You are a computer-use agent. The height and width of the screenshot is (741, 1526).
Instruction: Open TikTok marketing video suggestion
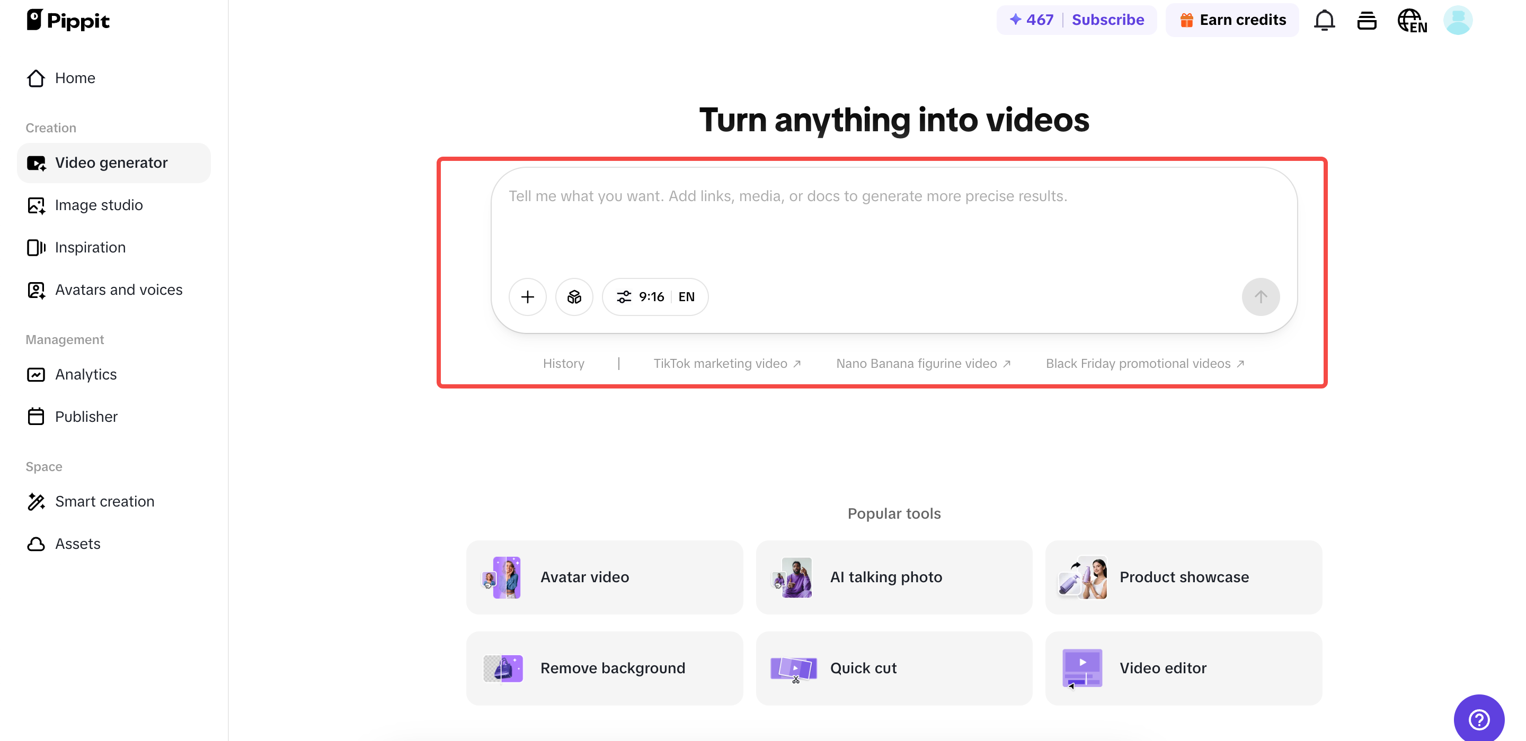(x=727, y=364)
